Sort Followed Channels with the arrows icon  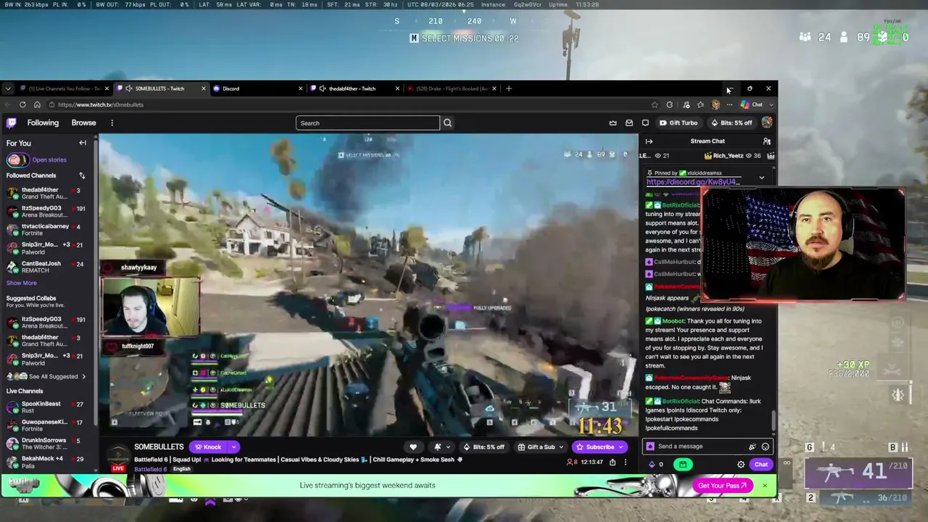[82, 175]
